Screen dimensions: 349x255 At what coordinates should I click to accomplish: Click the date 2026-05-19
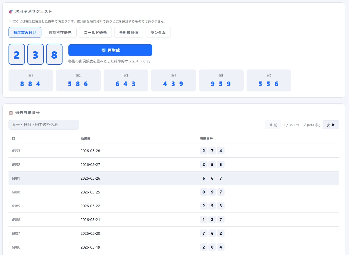coord(90,247)
